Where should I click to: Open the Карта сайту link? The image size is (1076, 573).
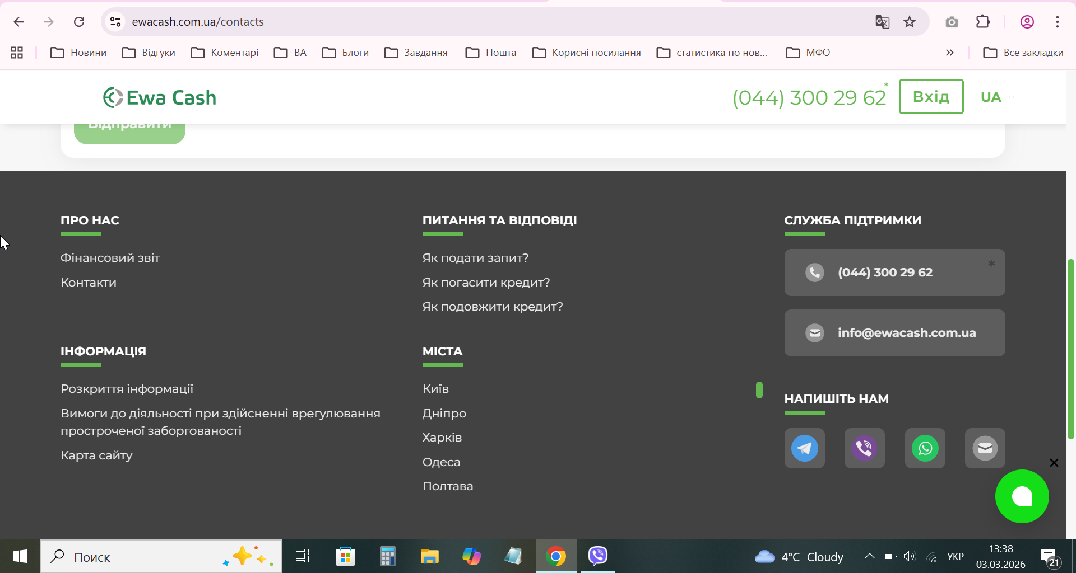coord(96,455)
